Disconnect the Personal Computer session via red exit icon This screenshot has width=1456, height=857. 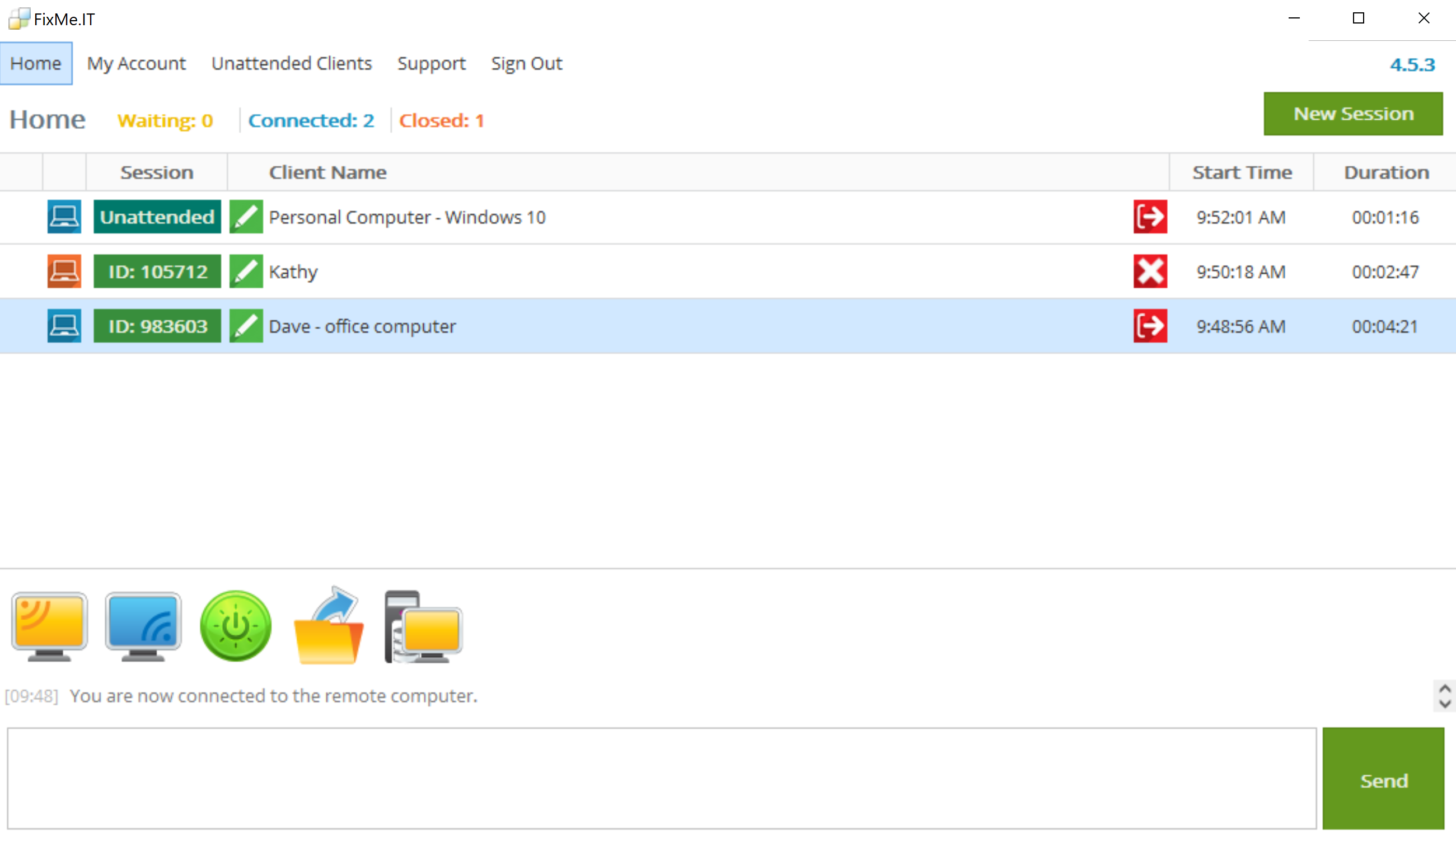tap(1150, 217)
